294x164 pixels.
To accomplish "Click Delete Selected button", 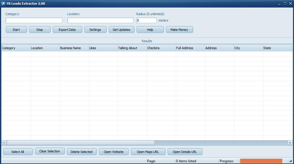I will [x=82, y=152].
